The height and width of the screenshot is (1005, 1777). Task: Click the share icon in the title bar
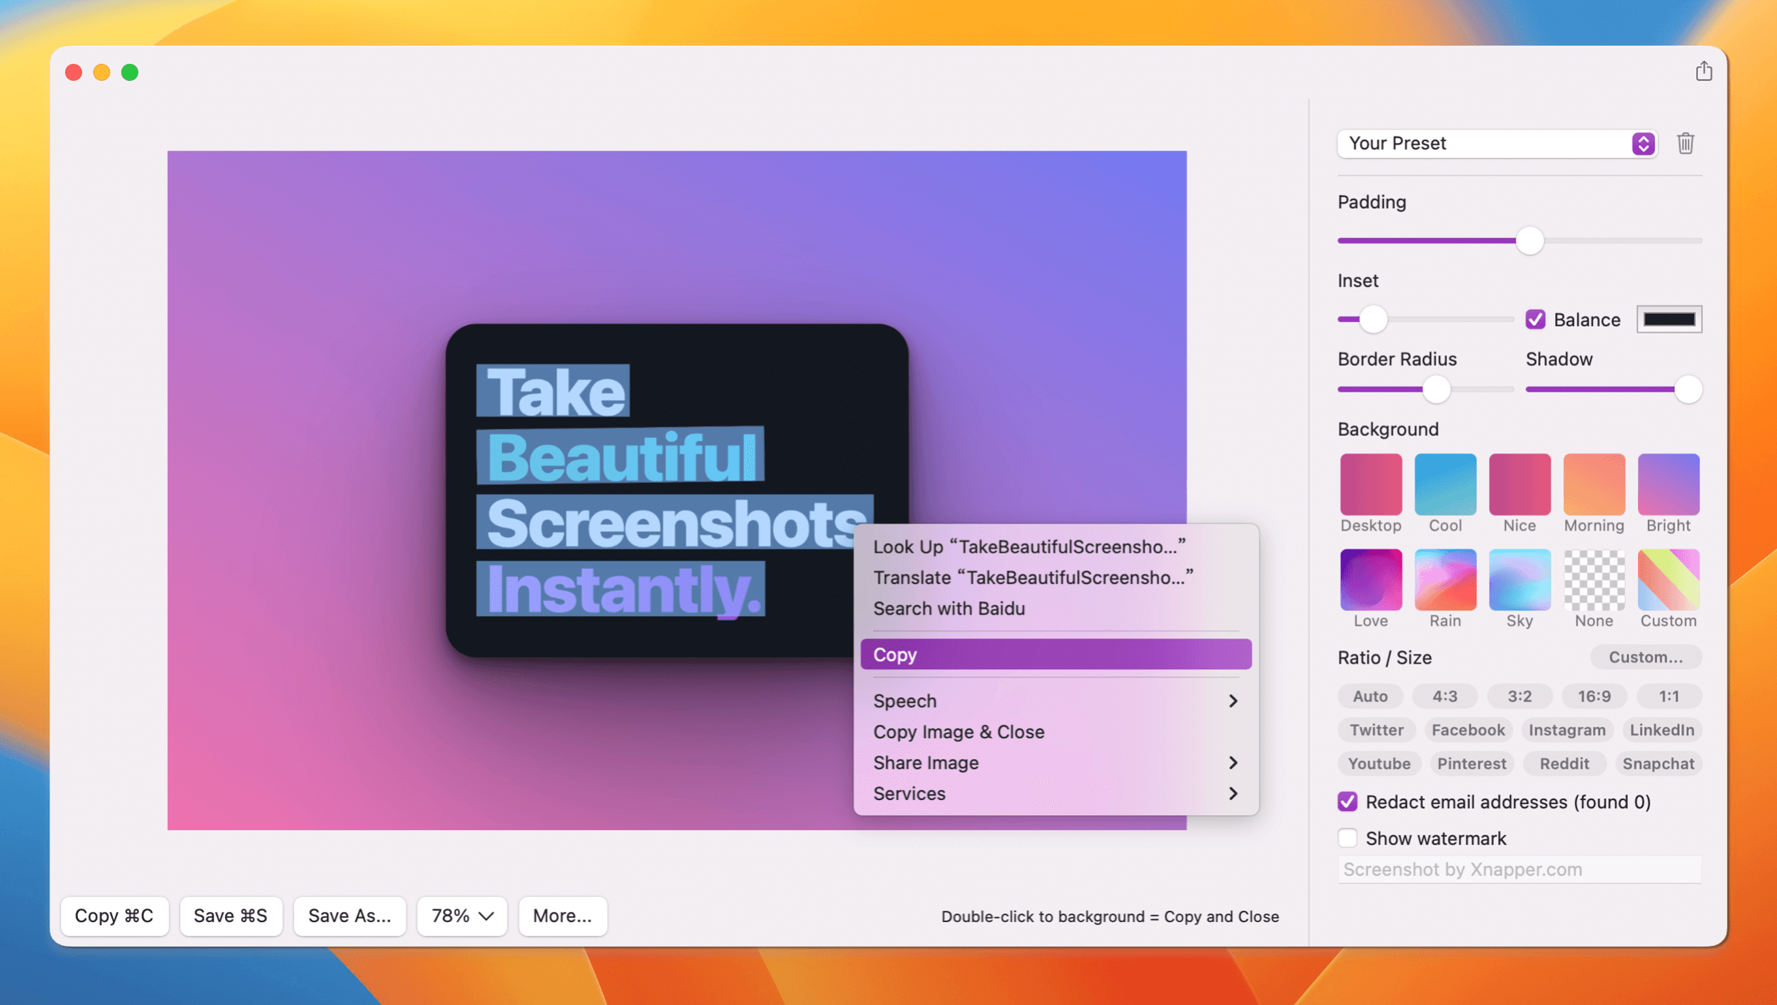pyautogui.click(x=1703, y=71)
